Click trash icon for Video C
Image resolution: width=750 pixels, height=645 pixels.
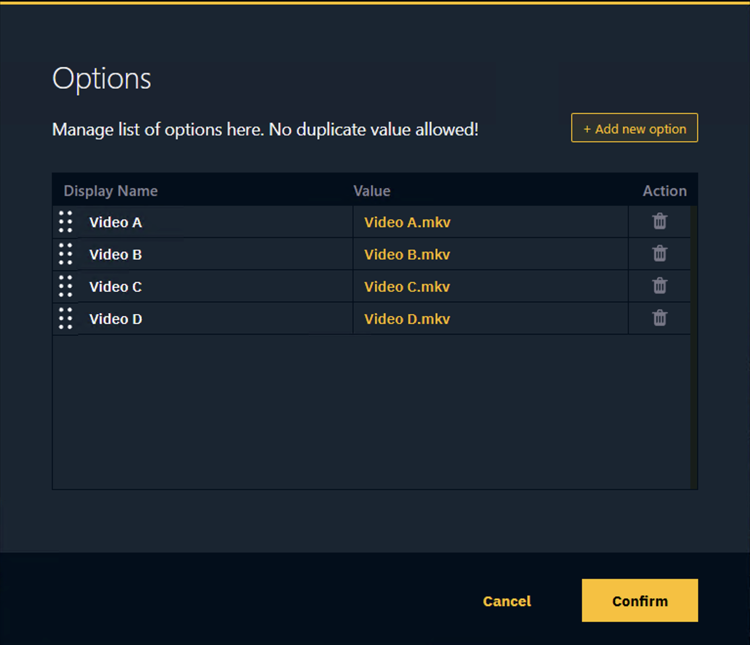coord(660,286)
